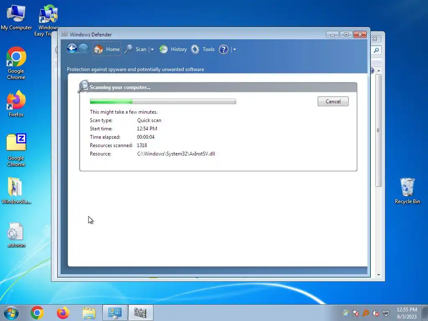Click the blue Help question mark icon
This screenshot has height=321, width=428.
pyautogui.click(x=224, y=49)
